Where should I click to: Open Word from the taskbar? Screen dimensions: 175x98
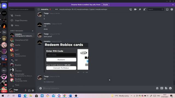tap(70, 96)
